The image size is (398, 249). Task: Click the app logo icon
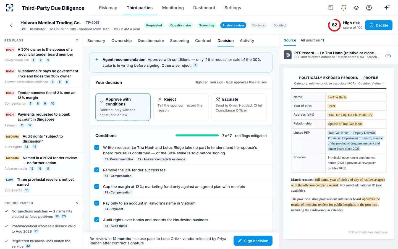click(x=10, y=8)
